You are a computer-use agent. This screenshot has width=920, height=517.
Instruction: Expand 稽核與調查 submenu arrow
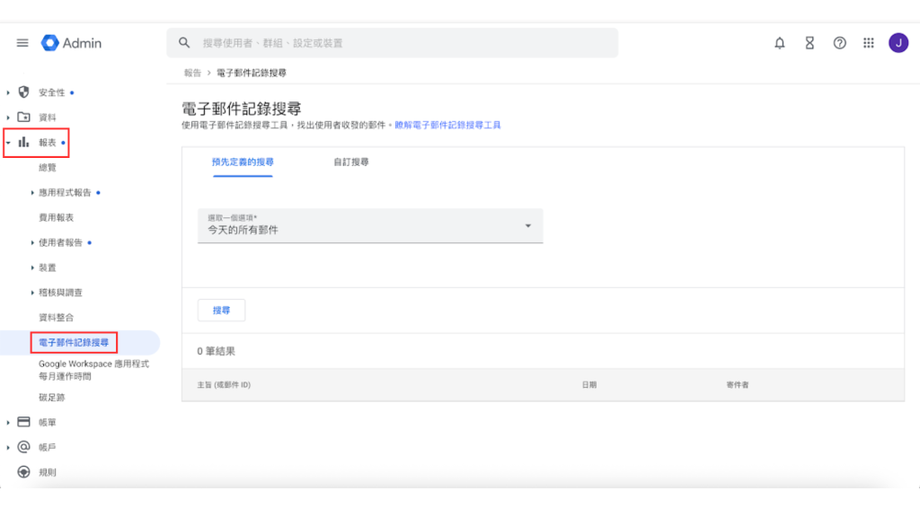32,293
